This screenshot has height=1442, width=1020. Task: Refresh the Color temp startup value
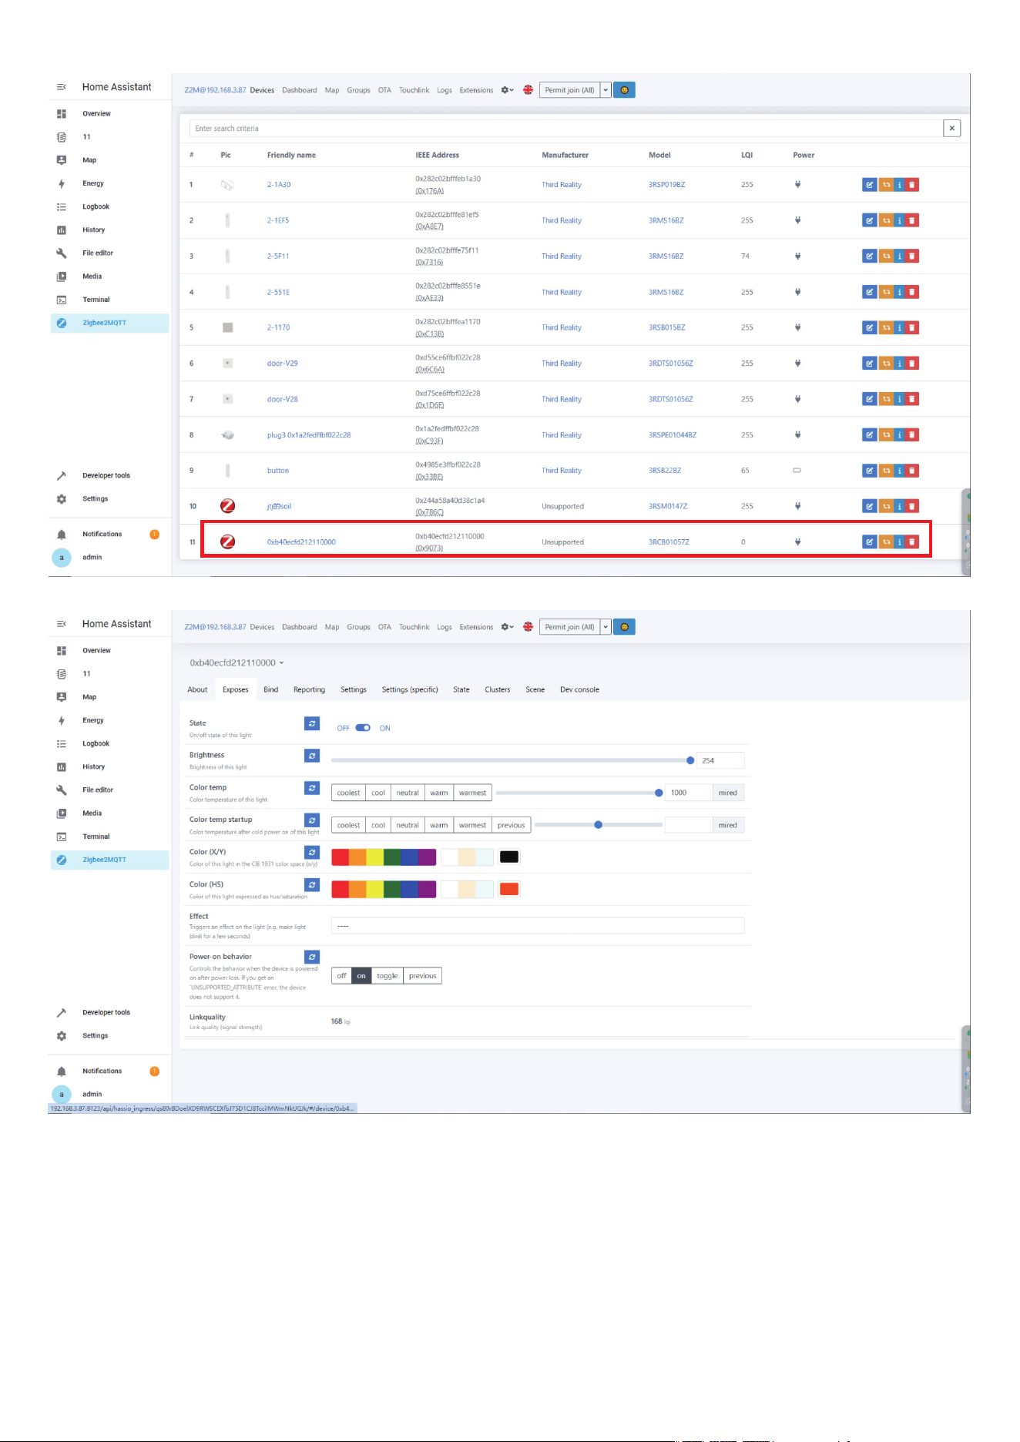[x=312, y=820]
